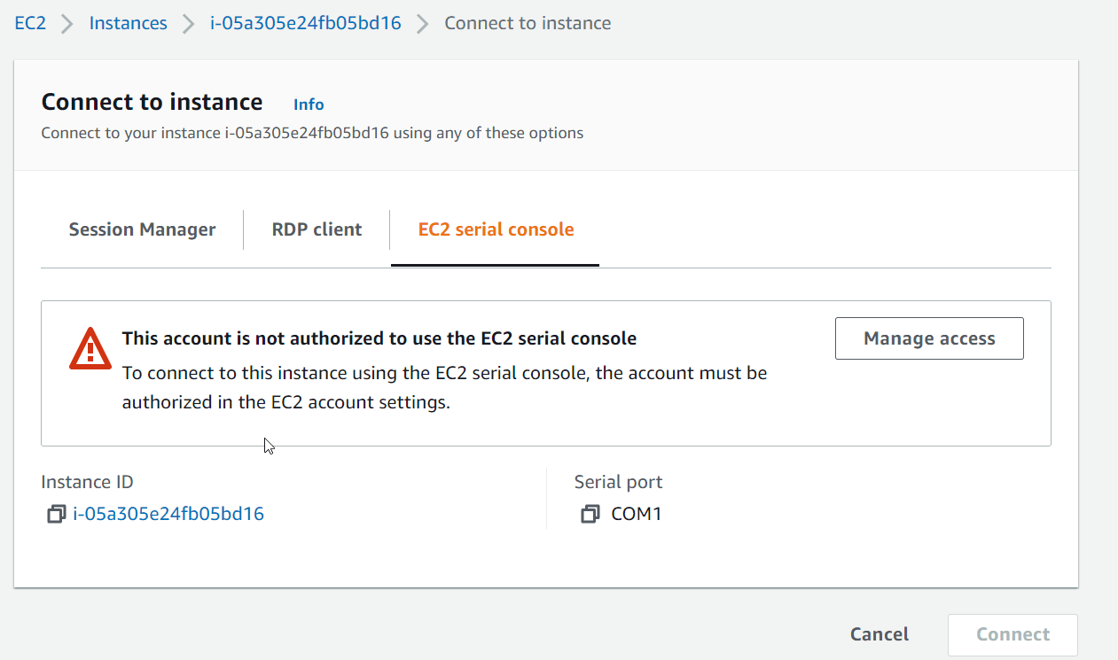The height and width of the screenshot is (660, 1118).
Task: Click the red warning triangle icon
Action: tap(90, 348)
